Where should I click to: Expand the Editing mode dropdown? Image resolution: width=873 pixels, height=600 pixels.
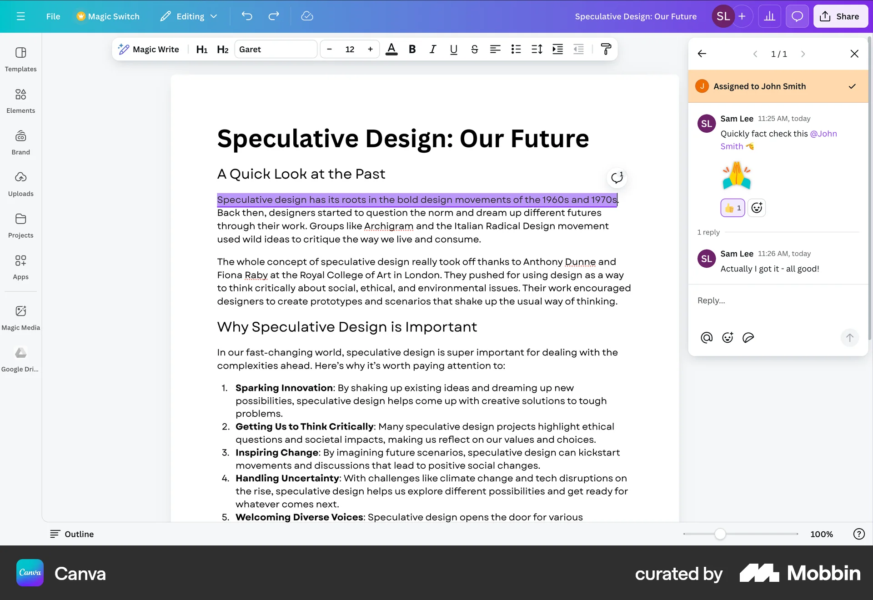[214, 16]
